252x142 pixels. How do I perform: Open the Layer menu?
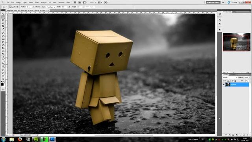click(x=24, y=2)
